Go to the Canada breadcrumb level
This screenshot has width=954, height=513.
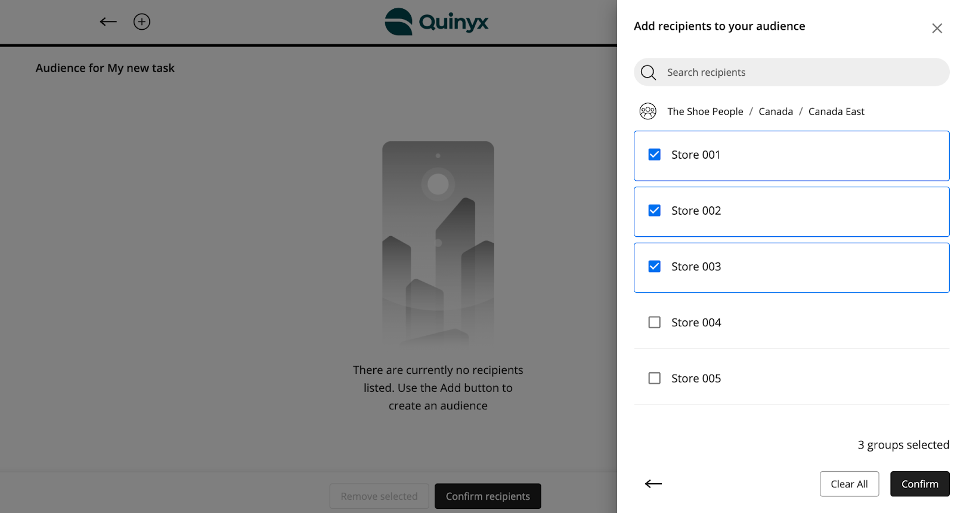tap(776, 112)
